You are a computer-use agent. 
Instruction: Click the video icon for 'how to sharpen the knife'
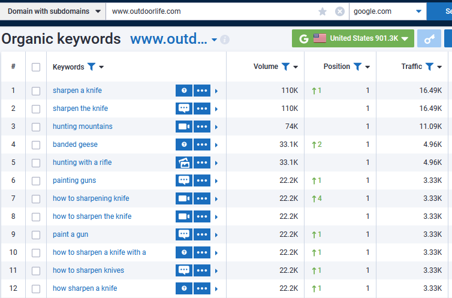[x=184, y=216]
